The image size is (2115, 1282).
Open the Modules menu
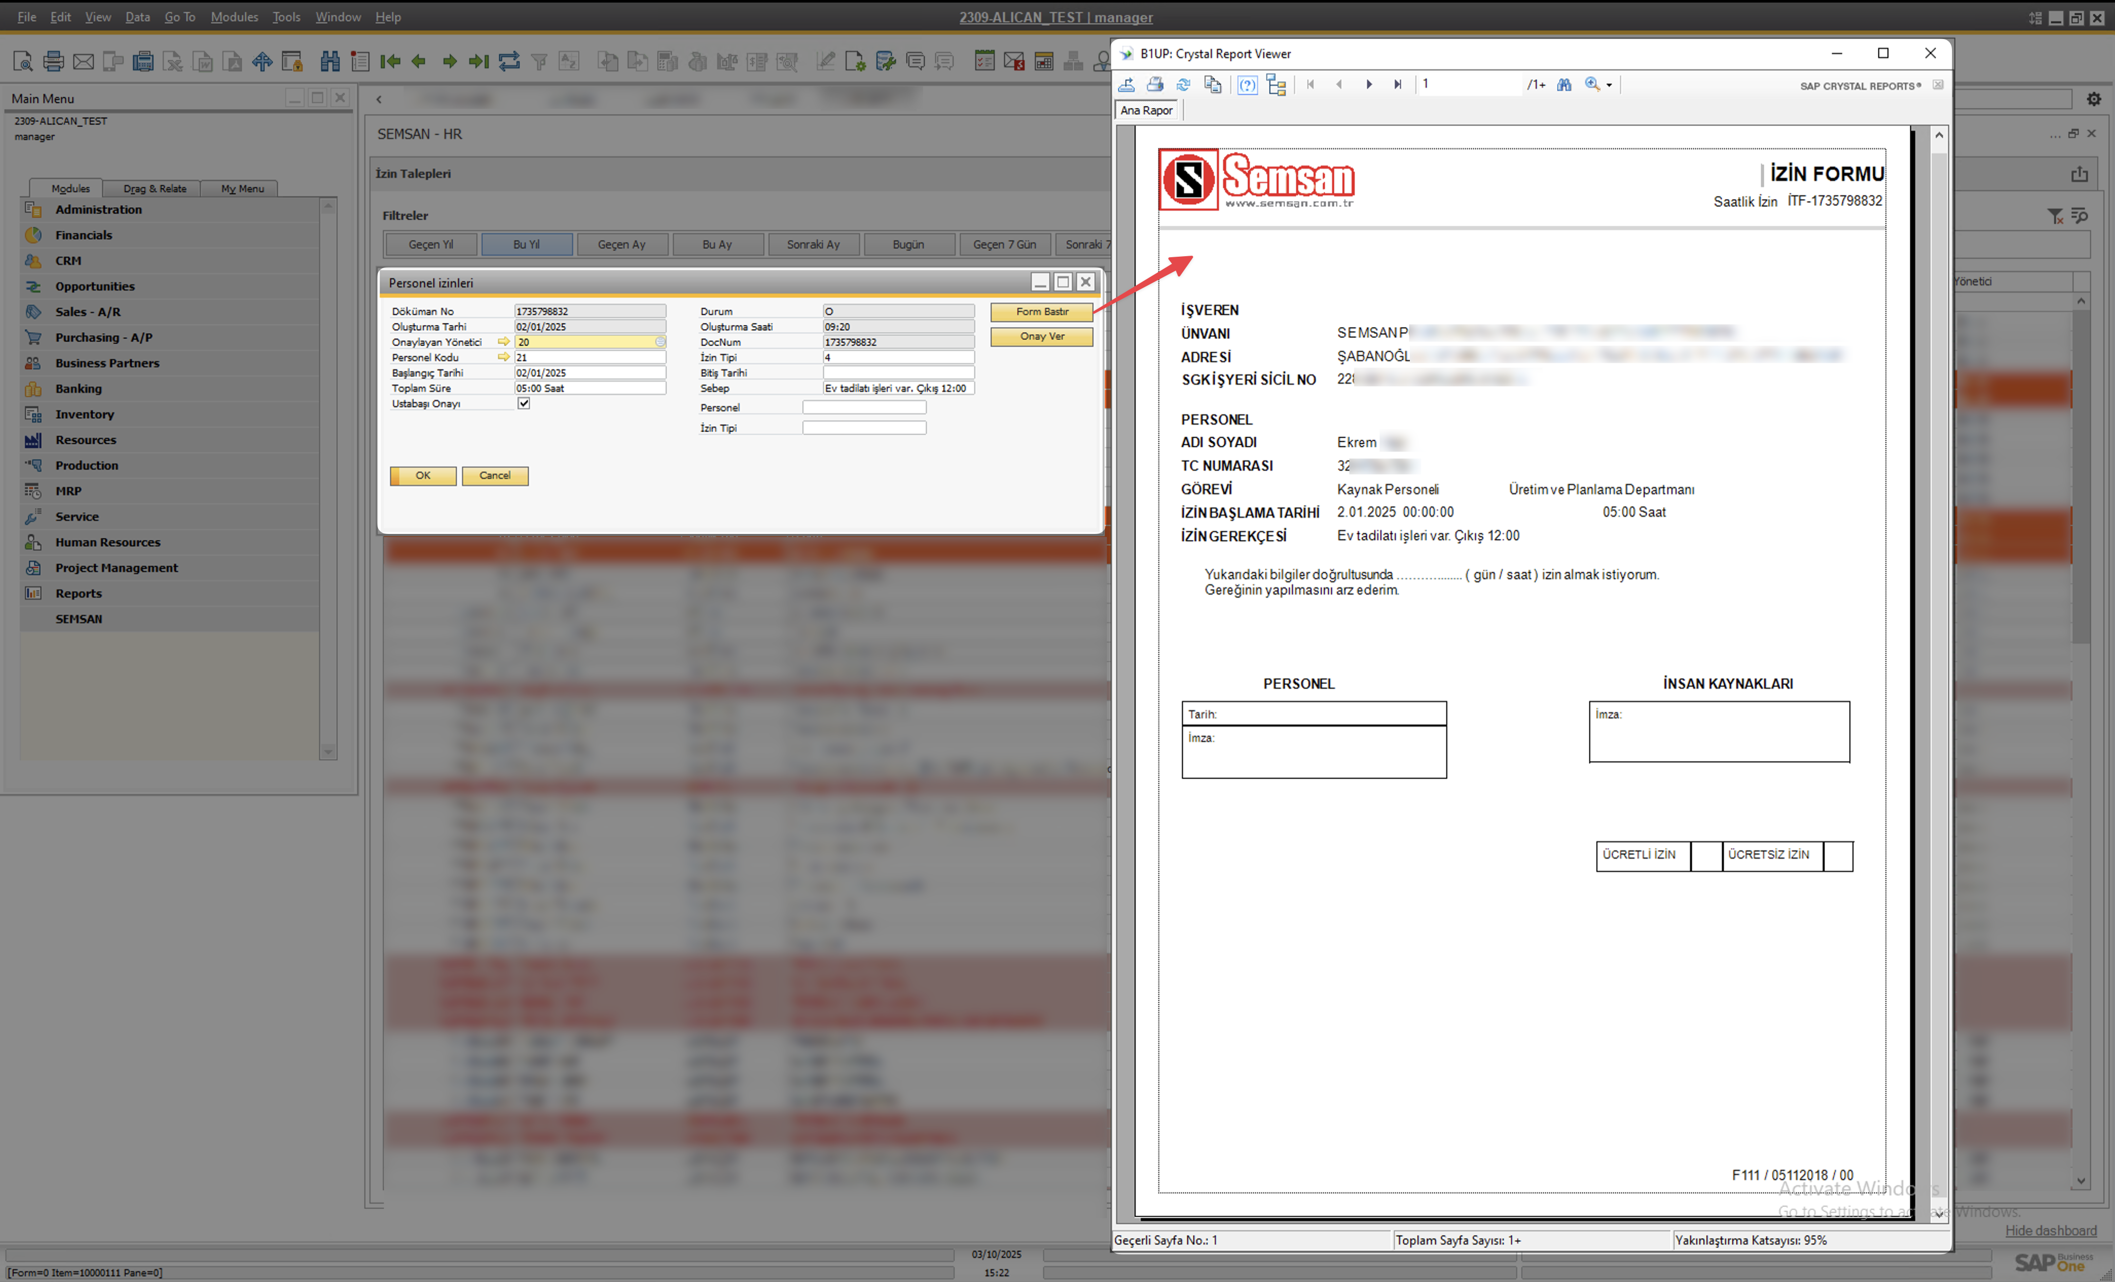[234, 16]
